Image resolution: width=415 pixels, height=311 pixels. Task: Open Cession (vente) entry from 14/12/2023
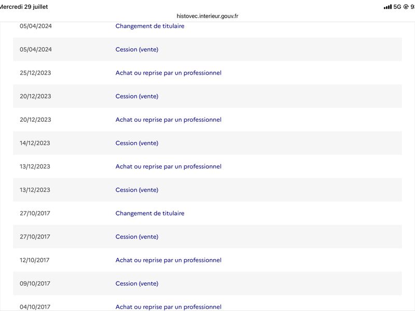(137, 143)
